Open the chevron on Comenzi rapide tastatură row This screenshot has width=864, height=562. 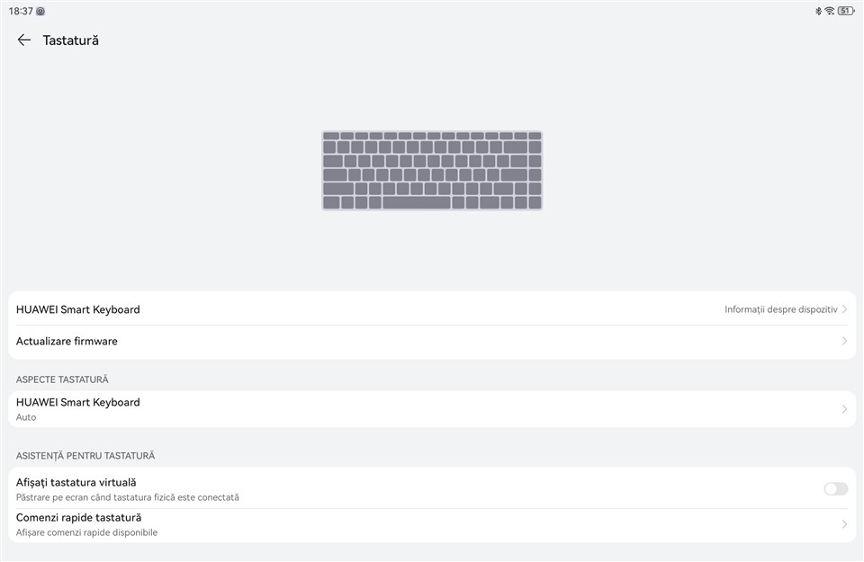coord(845,524)
